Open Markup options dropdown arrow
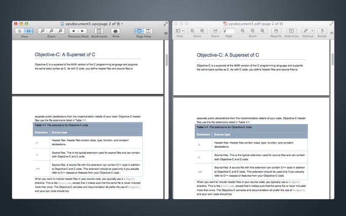 [312, 31]
